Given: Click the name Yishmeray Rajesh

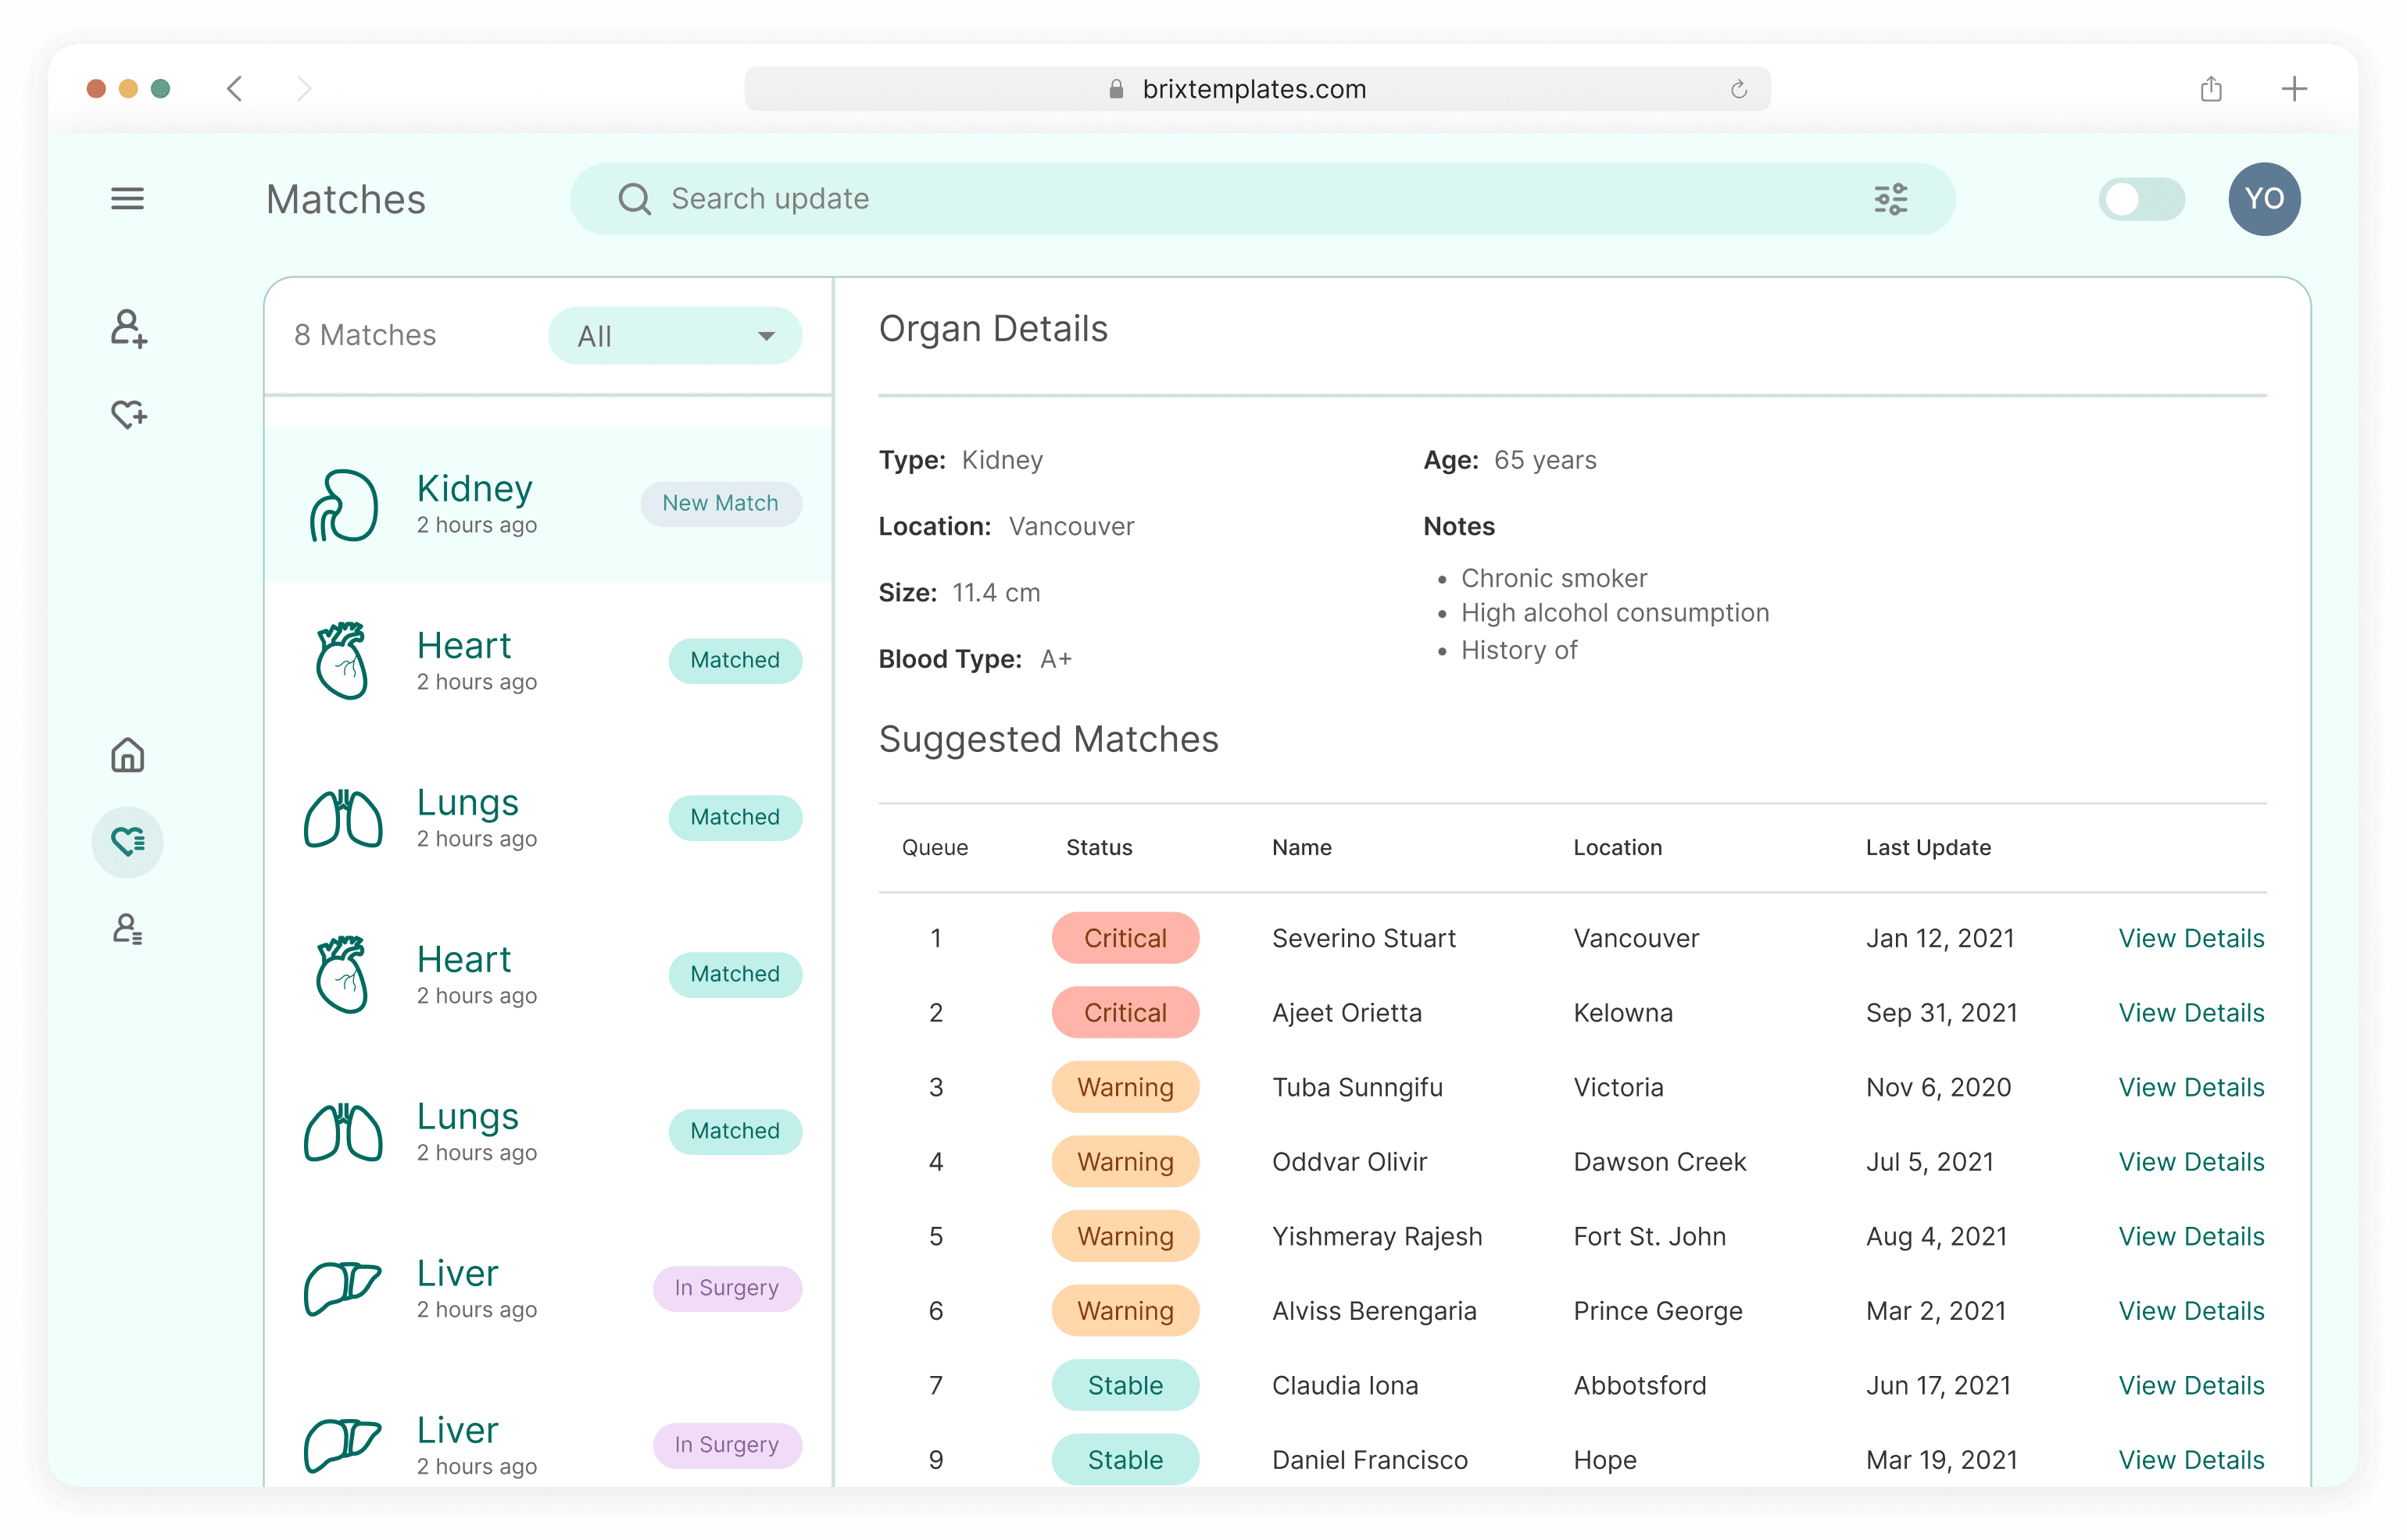Looking at the screenshot, I should tap(1376, 1236).
